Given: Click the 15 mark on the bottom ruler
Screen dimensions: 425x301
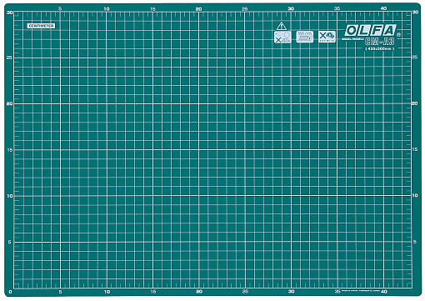Looking at the screenshot, I should (153, 292).
